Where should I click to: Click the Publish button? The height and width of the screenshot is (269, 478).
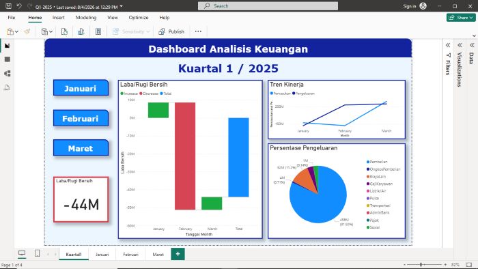(171, 31)
